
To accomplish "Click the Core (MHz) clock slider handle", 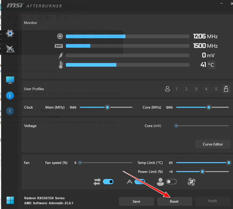I will [x=209, y=107].
